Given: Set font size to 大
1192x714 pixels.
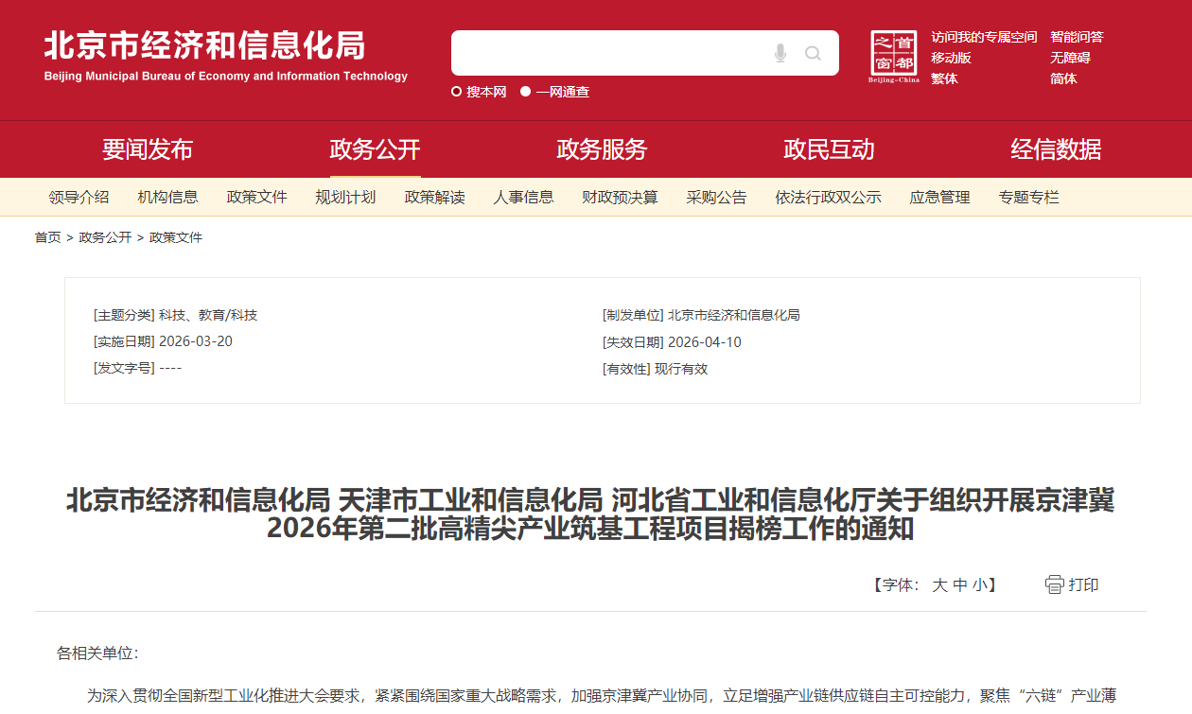Looking at the screenshot, I should [939, 585].
